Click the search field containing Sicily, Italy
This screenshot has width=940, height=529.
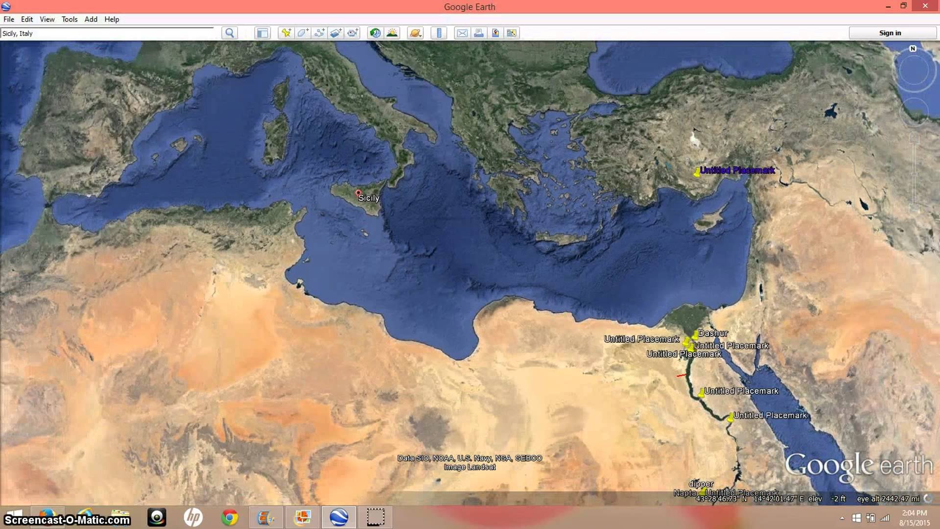pos(107,33)
